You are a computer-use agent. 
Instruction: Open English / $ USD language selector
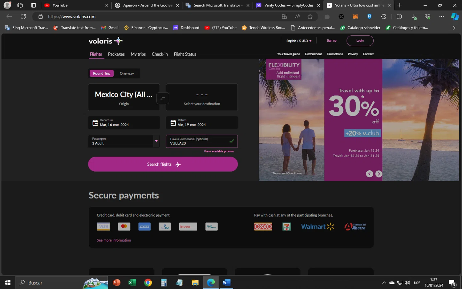[x=299, y=41]
